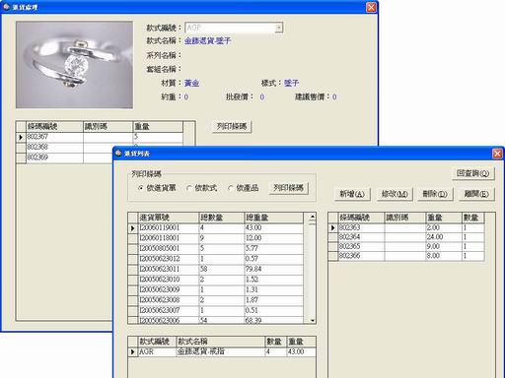Click the 9.00 weight cell
The width and height of the screenshot is (505, 378).
pos(444,246)
